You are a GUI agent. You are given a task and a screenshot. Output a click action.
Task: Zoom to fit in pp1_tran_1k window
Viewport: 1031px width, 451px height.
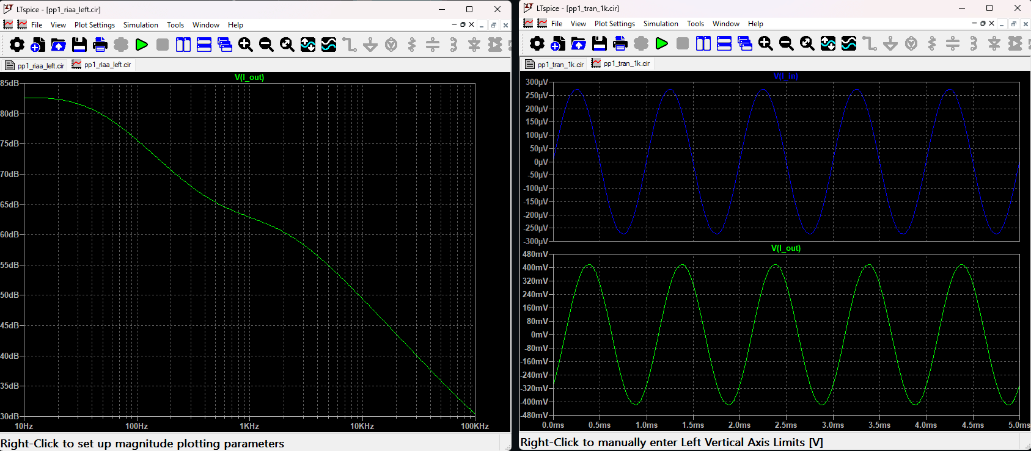[807, 43]
